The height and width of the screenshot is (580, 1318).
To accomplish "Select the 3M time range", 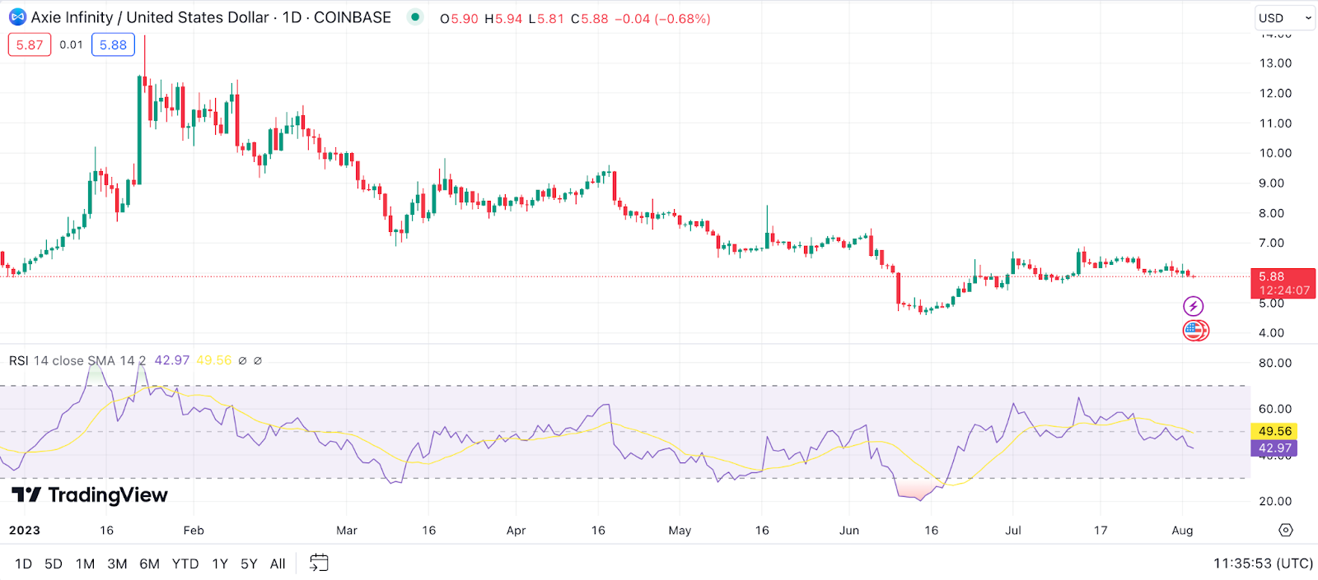I will click(x=117, y=564).
